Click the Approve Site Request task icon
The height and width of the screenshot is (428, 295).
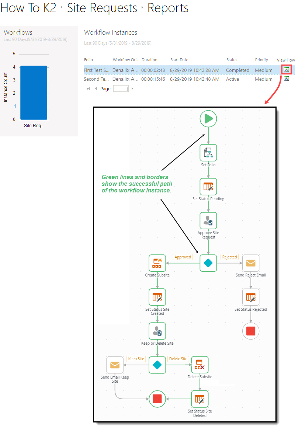(x=208, y=220)
